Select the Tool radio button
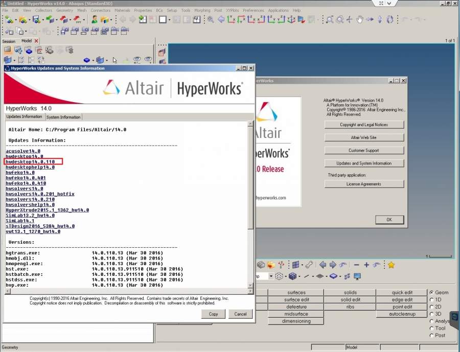This screenshot has height=352, width=460. coord(431,328)
